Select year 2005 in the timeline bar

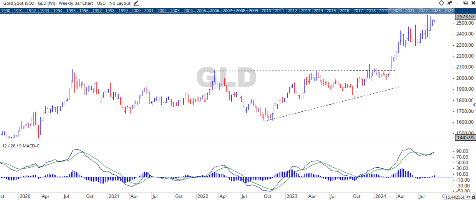coord(201,11)
